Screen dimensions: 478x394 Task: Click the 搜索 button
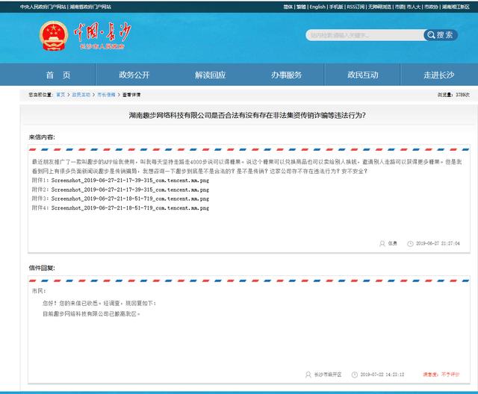click(x=441, y=35)
